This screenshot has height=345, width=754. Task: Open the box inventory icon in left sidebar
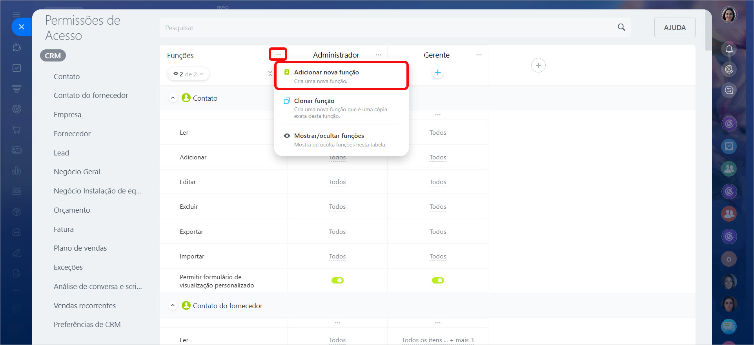[16, 212]
